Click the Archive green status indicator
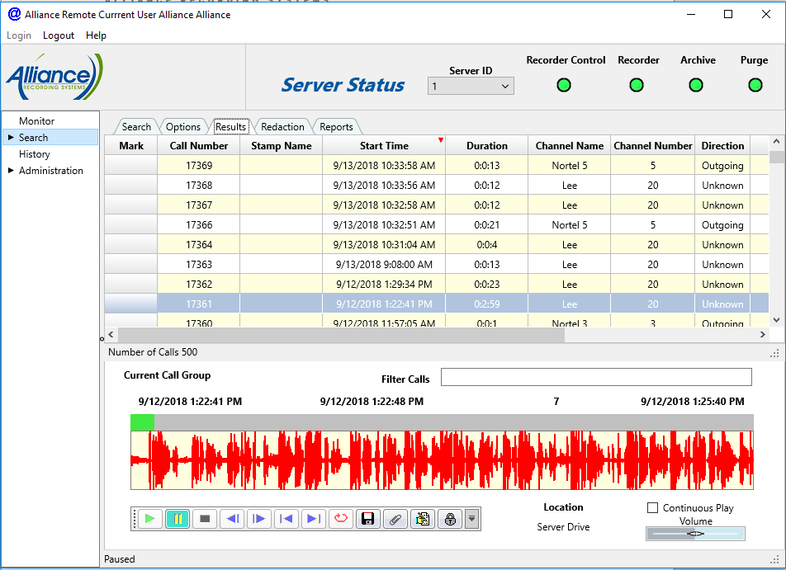The image size is (786, 570). pos(696,85)
